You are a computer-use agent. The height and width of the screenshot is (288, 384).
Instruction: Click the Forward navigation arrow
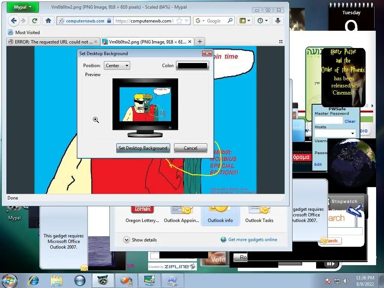click(x=23, y=21)
